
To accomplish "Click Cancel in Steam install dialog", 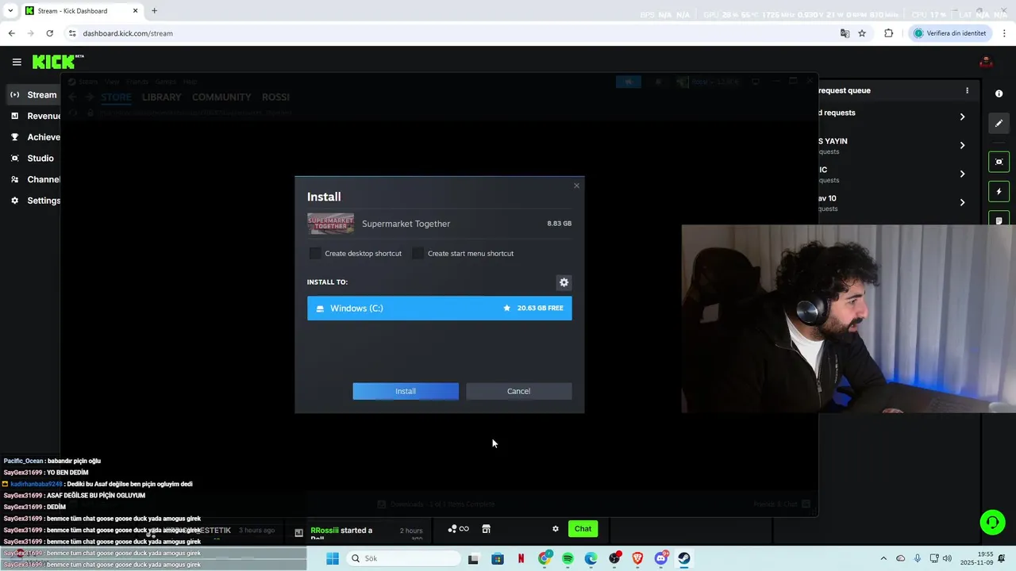I will [x=518, y=391].
